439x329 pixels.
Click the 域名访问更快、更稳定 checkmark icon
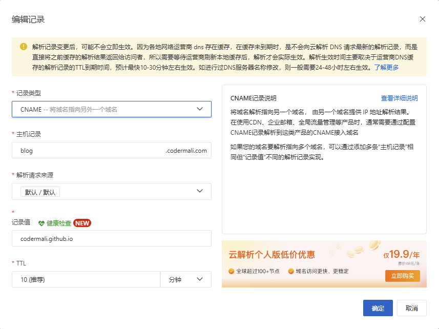tap(291, 271)
